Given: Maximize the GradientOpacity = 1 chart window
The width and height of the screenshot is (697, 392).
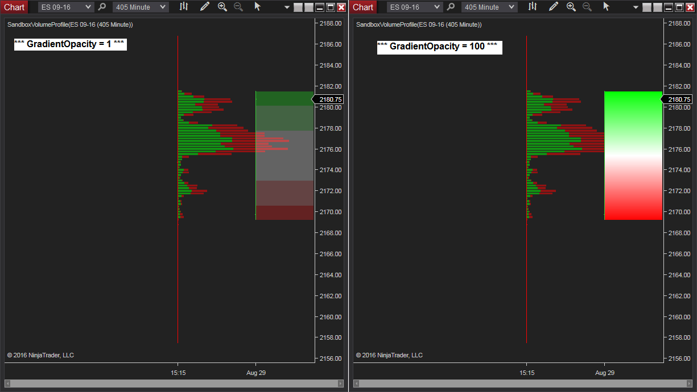Looking at the screenshot, I should pos(330,7).
